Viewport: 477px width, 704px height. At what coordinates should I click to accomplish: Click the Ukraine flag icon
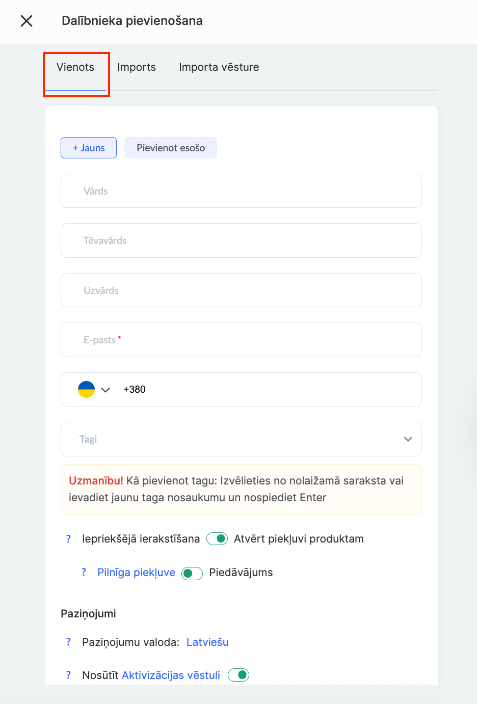pos(86,390)
